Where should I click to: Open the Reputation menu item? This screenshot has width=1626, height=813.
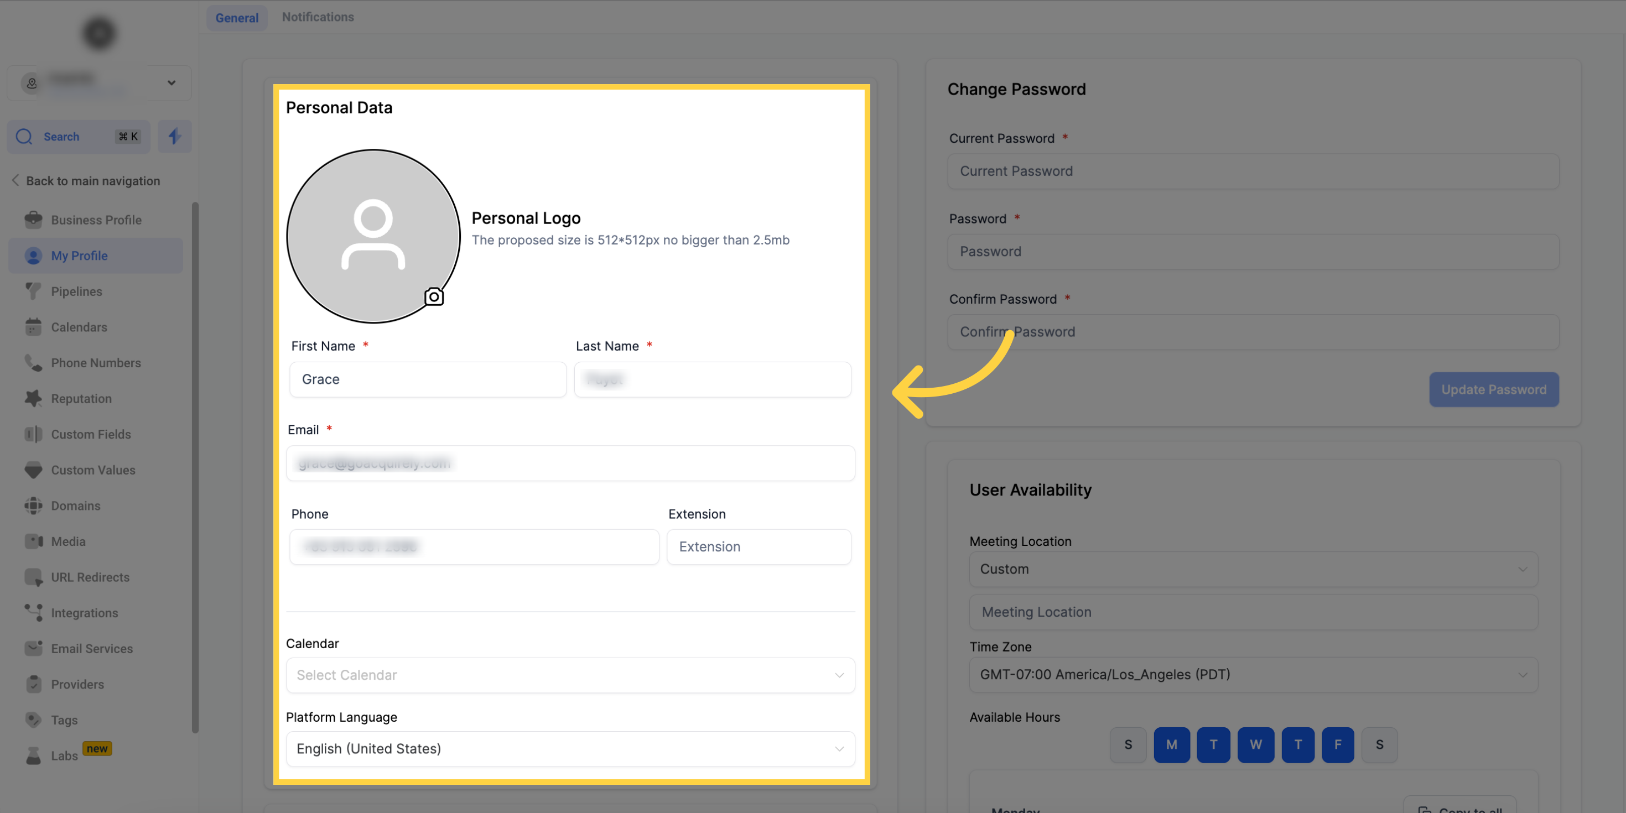coord(96,398)
